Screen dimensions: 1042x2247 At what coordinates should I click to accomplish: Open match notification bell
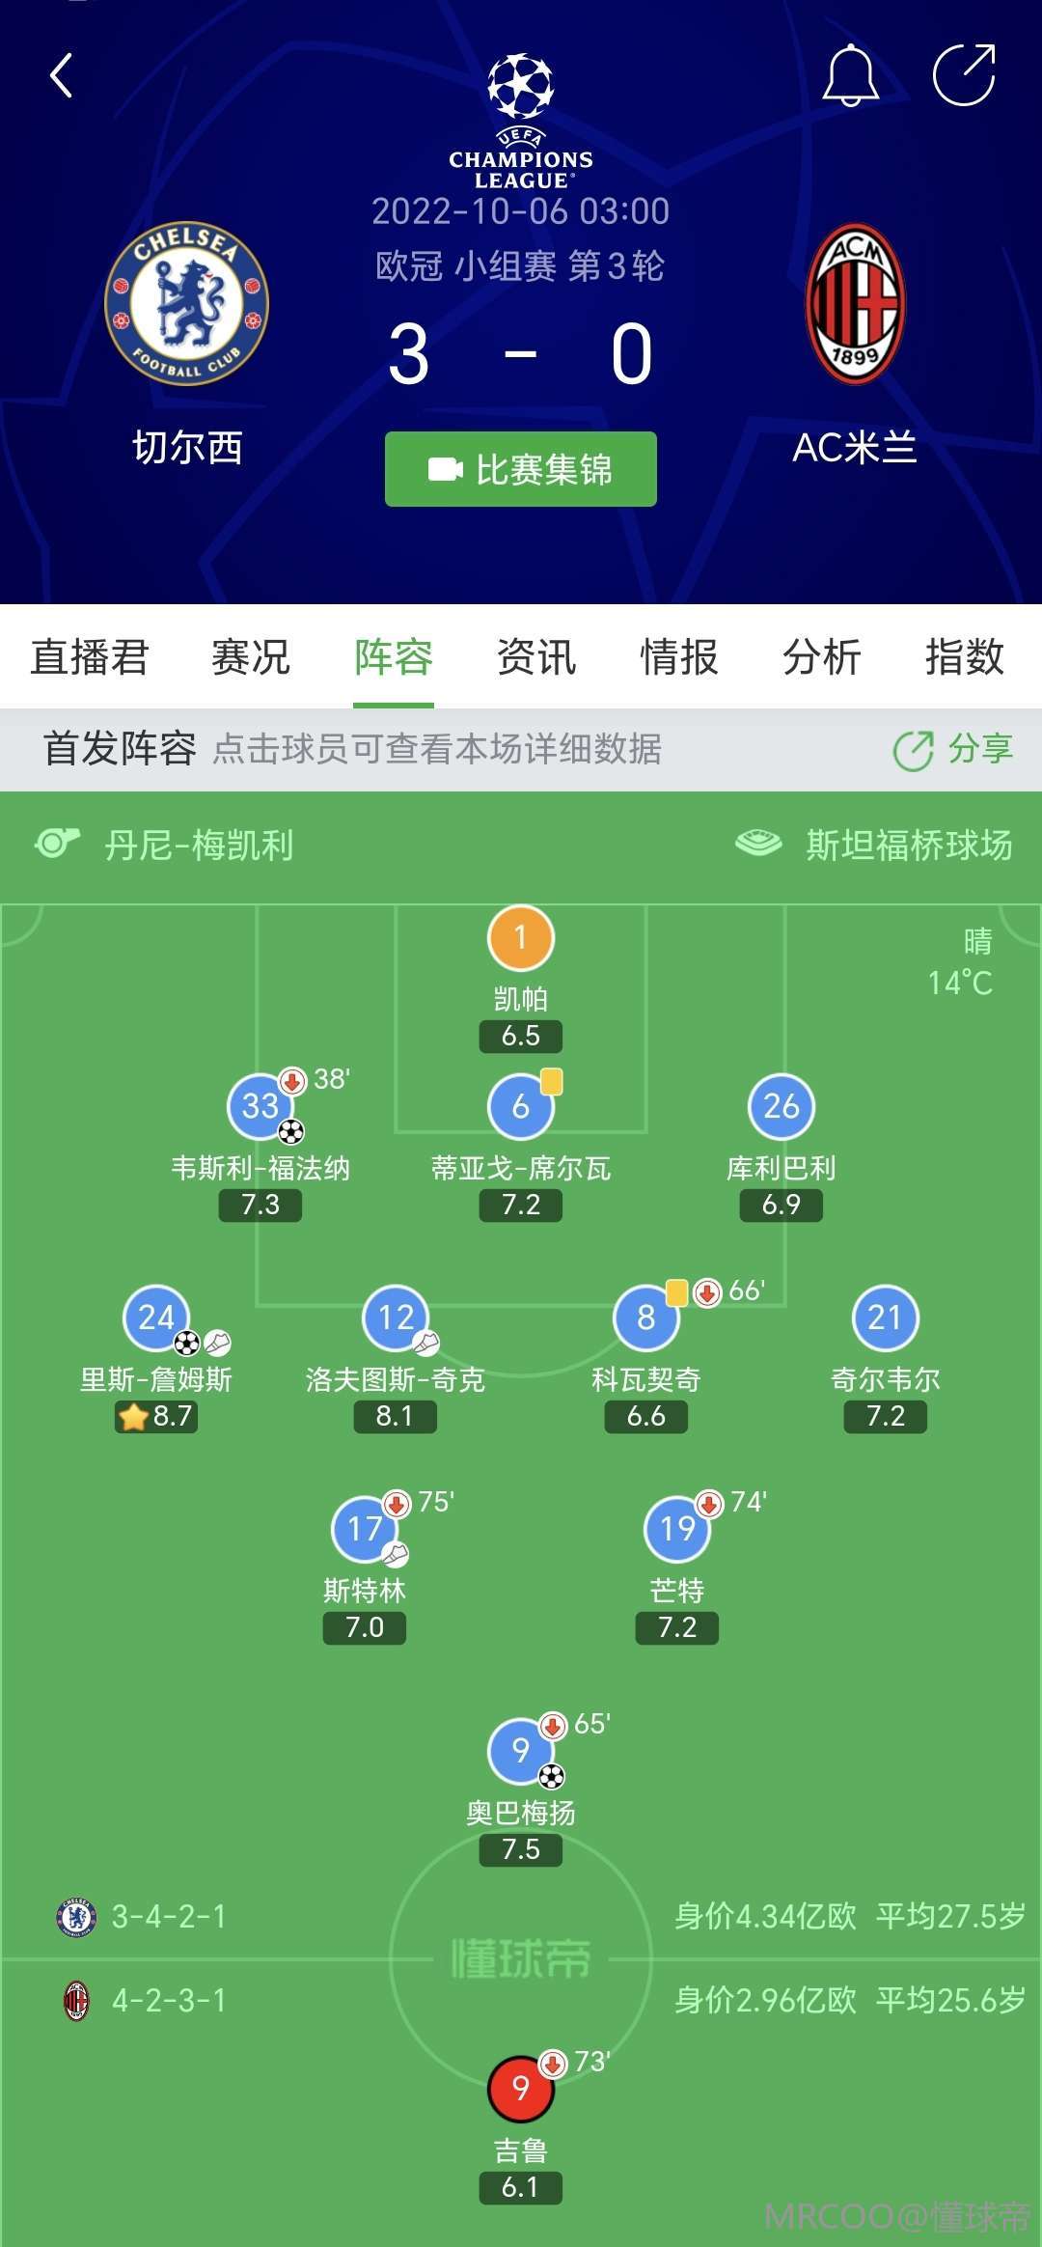(850, 75)
